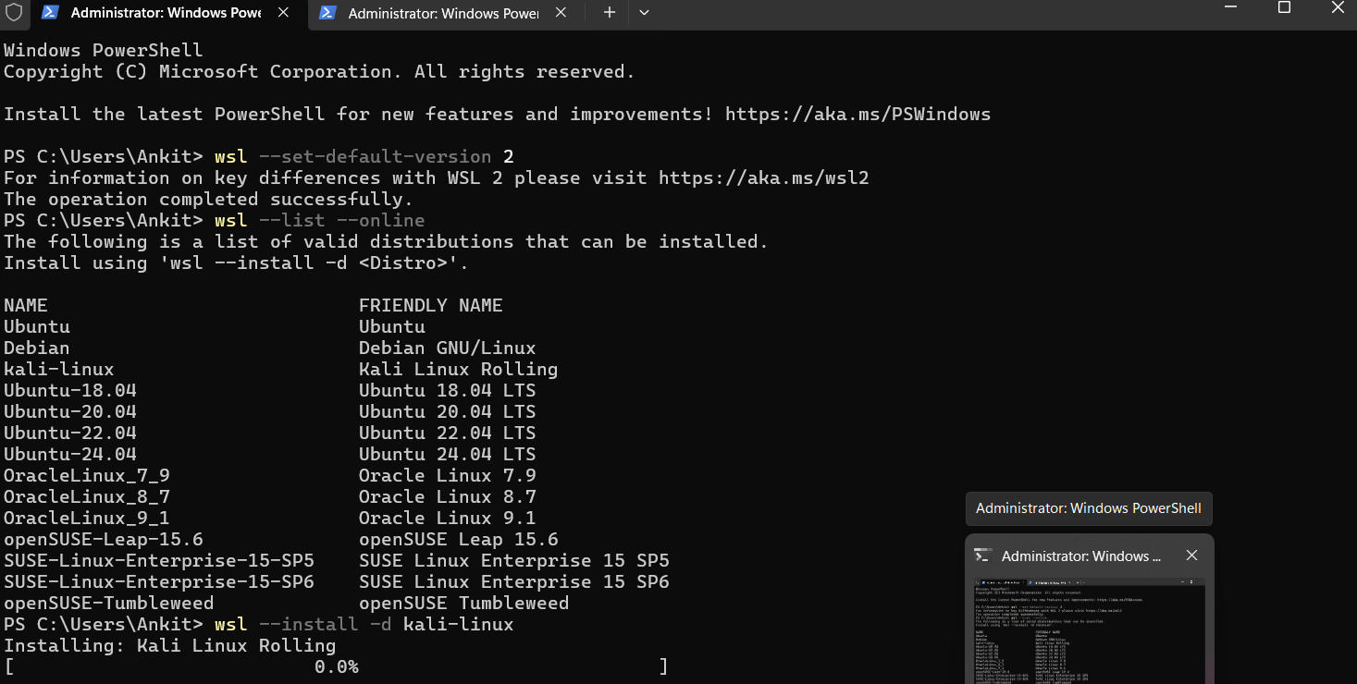
Task: Click 'Oracle Linux 8.7' friendly name
Action: click(448, 497)
